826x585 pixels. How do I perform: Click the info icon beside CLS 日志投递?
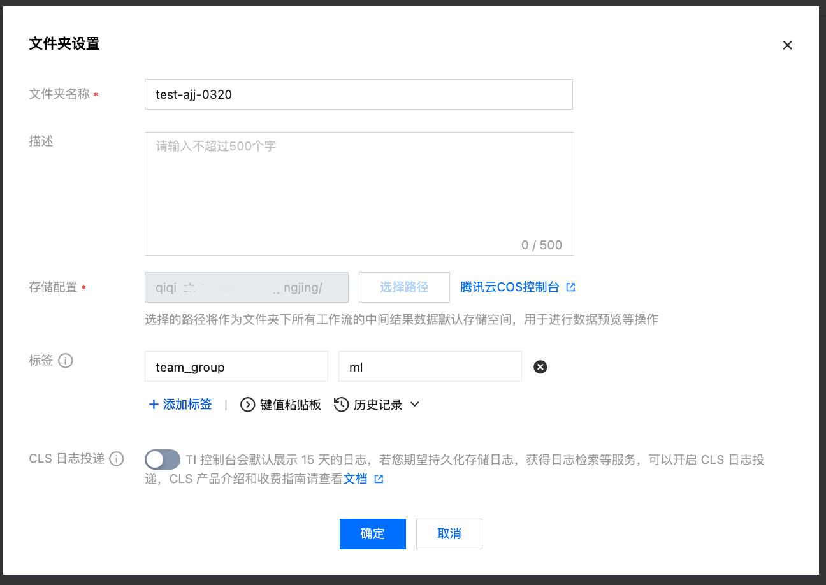point(116,459)
